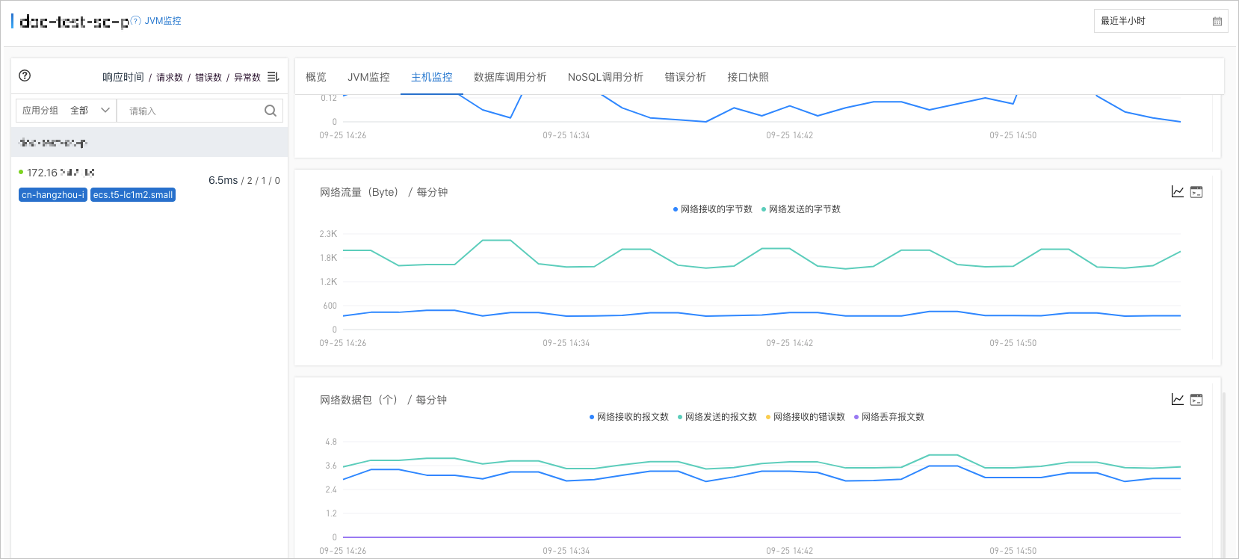Open line chart icon for 网络流量 panel
This screenshot has width=1239, height=559.
(1178, 192)
